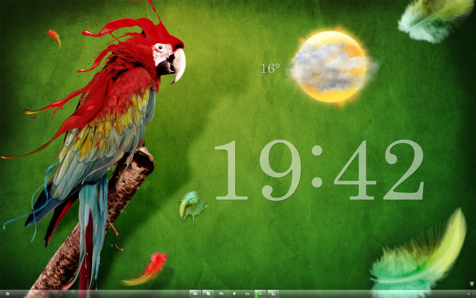This screenshot has height=298, width=476.
Task: Open the file explorer folder icon
Action: coord(221,294)
